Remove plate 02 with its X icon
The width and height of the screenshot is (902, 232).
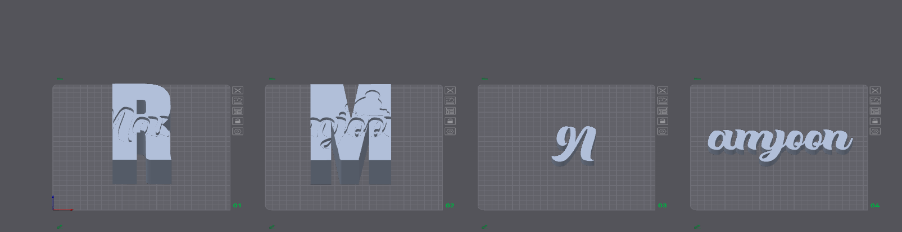pos(450,90)
